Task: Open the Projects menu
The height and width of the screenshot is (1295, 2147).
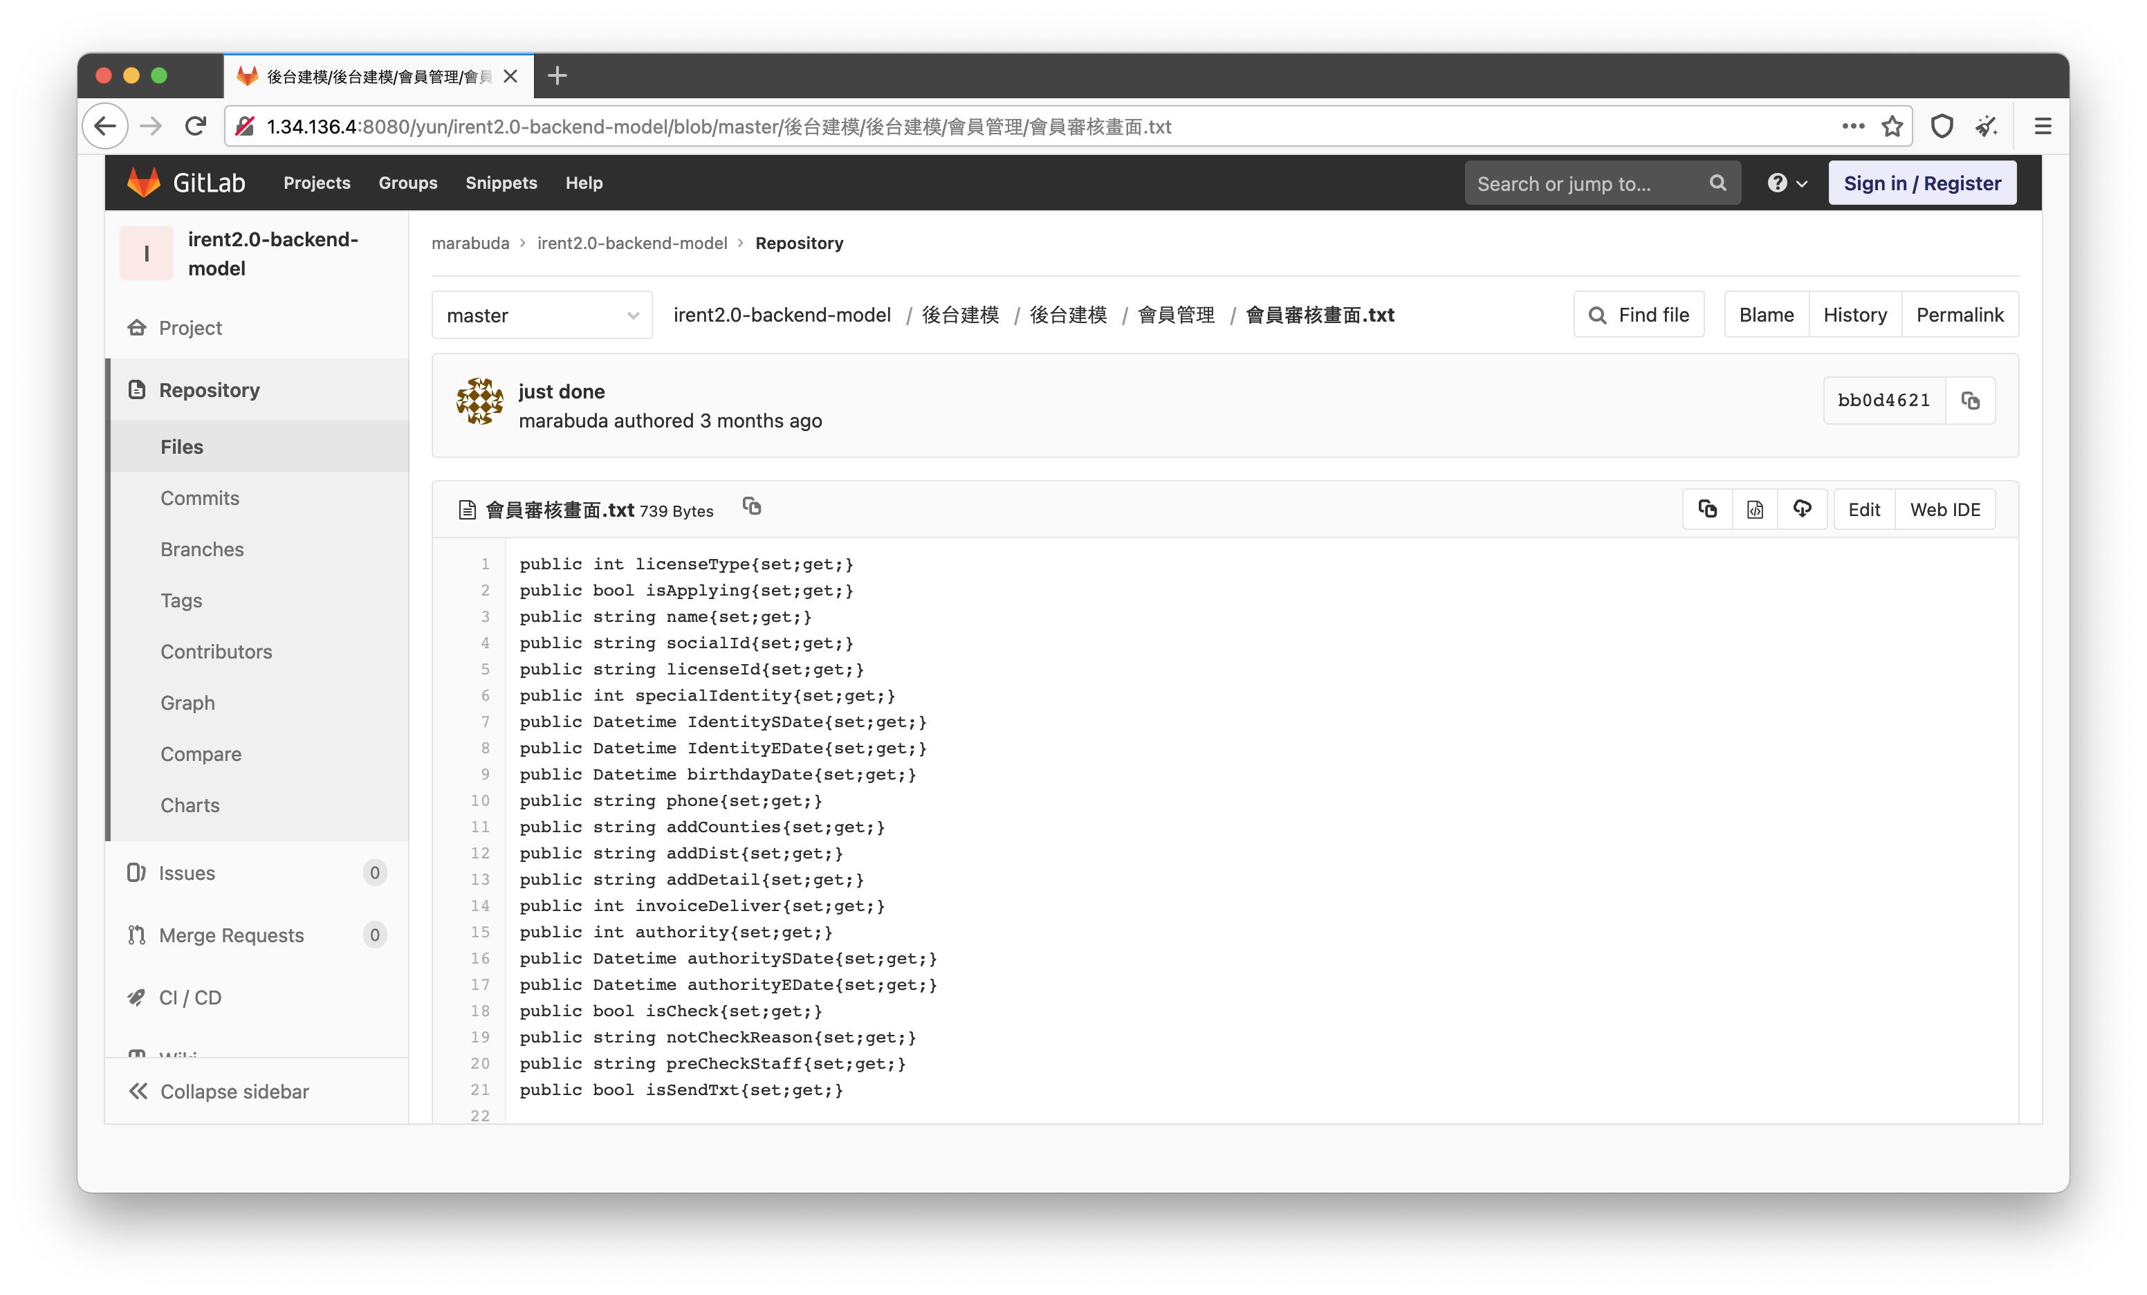Action: pos(316,183)
